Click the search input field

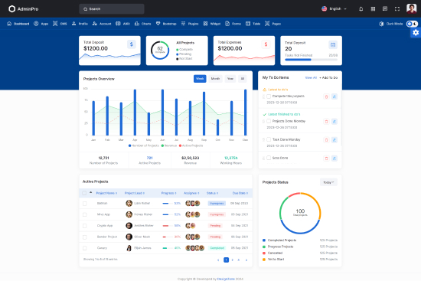(112, 9)
